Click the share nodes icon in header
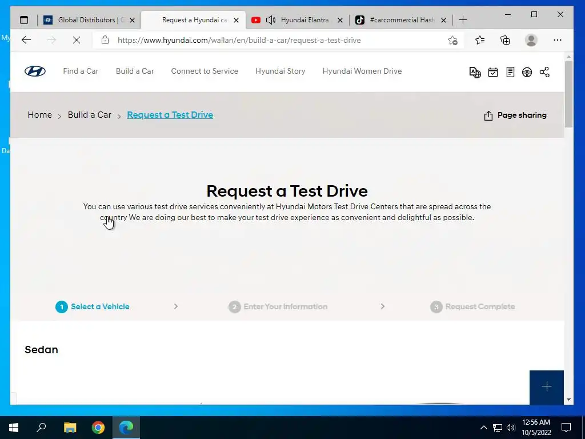The width and height of the screenshot is (585, 439). [x=544, y=72]
